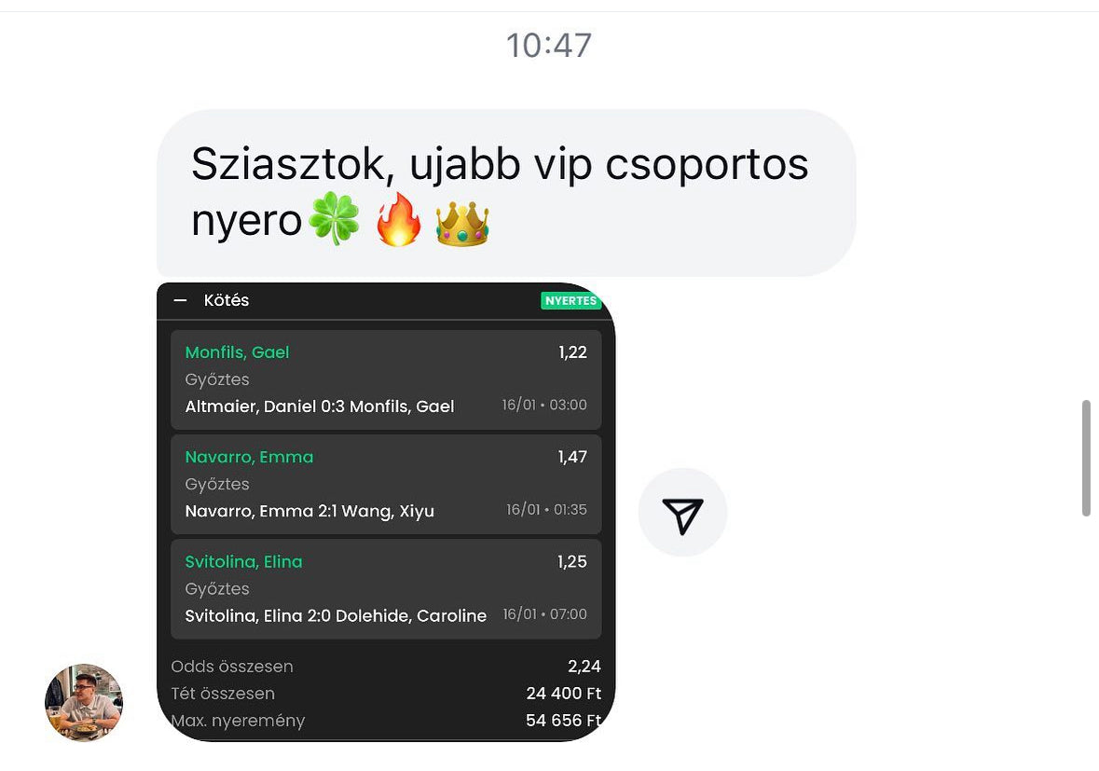The width and height of the screenshot is (1099, 771).
Task: Click the Tét összesen 24 400 Ft amount
Action: 564,694
